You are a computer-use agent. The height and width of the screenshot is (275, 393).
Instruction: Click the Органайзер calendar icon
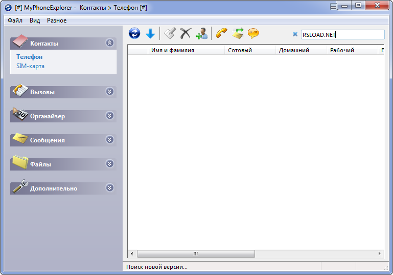point(20,114)
